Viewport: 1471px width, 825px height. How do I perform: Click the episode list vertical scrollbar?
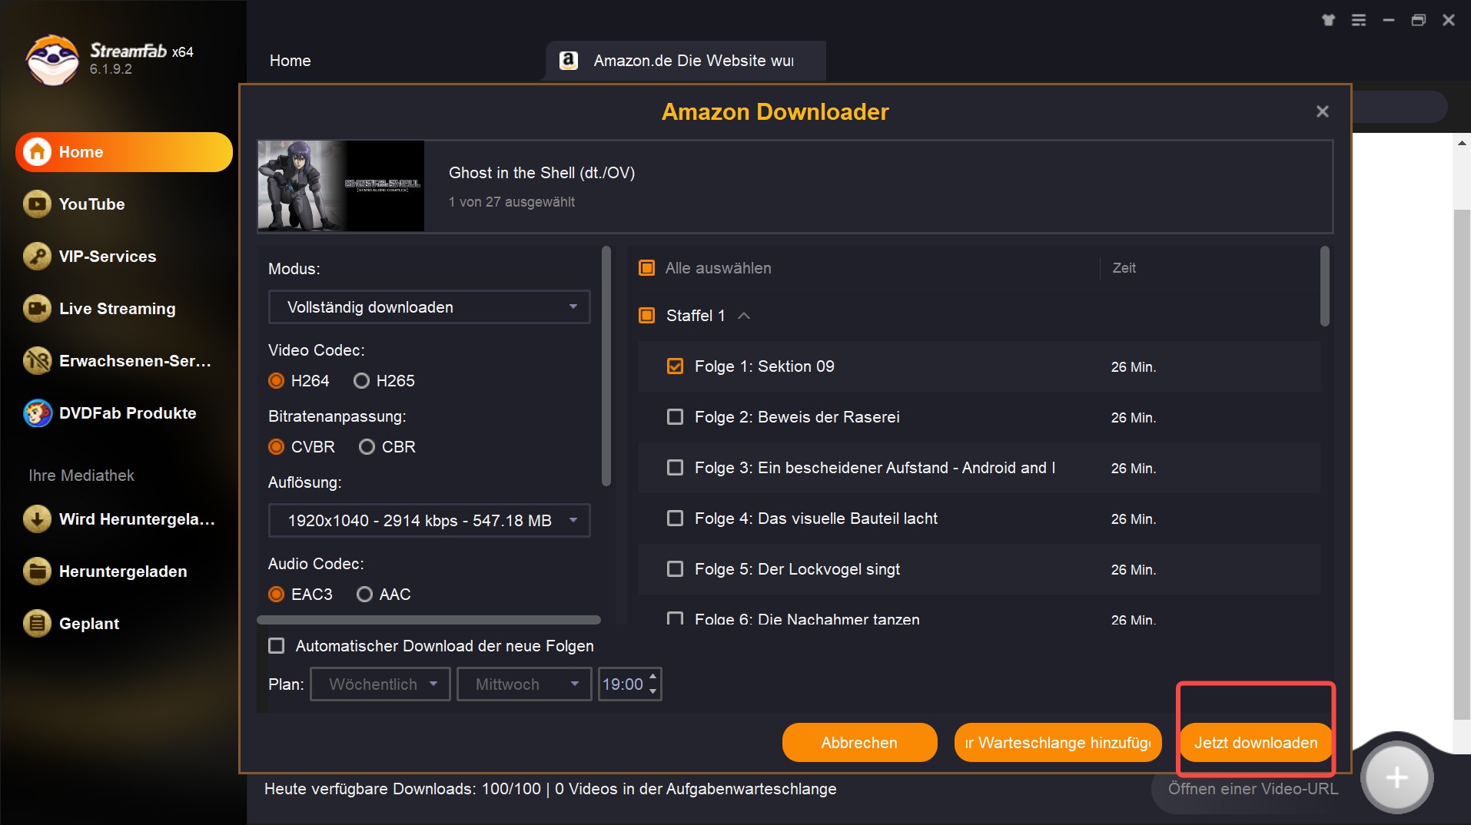1324,287
